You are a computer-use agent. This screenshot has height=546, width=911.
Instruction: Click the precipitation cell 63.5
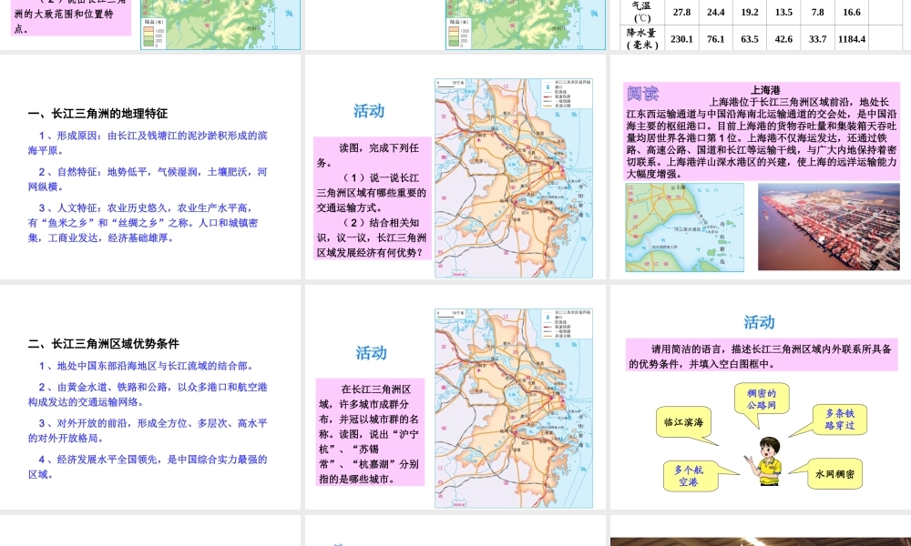[x=750, y=38]
